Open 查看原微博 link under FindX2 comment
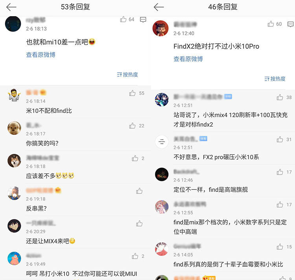Viewport: 295px width, 280px height. point(188,59)
